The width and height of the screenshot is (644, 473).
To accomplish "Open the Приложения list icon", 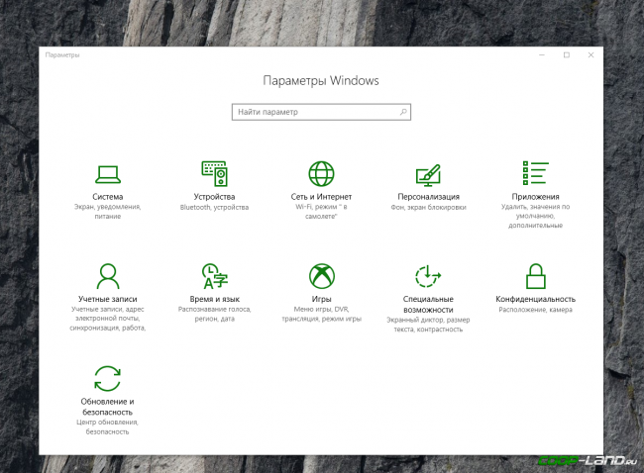I will (x=535, y=173).
